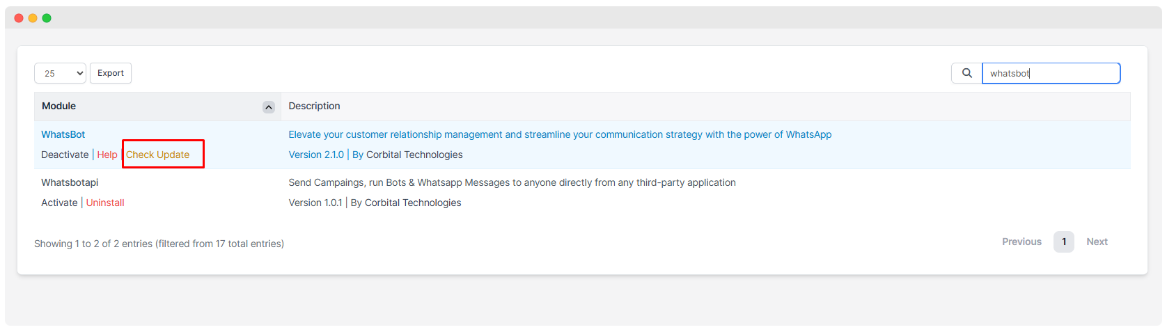Open Help for WhatsBot

(107, 155)
